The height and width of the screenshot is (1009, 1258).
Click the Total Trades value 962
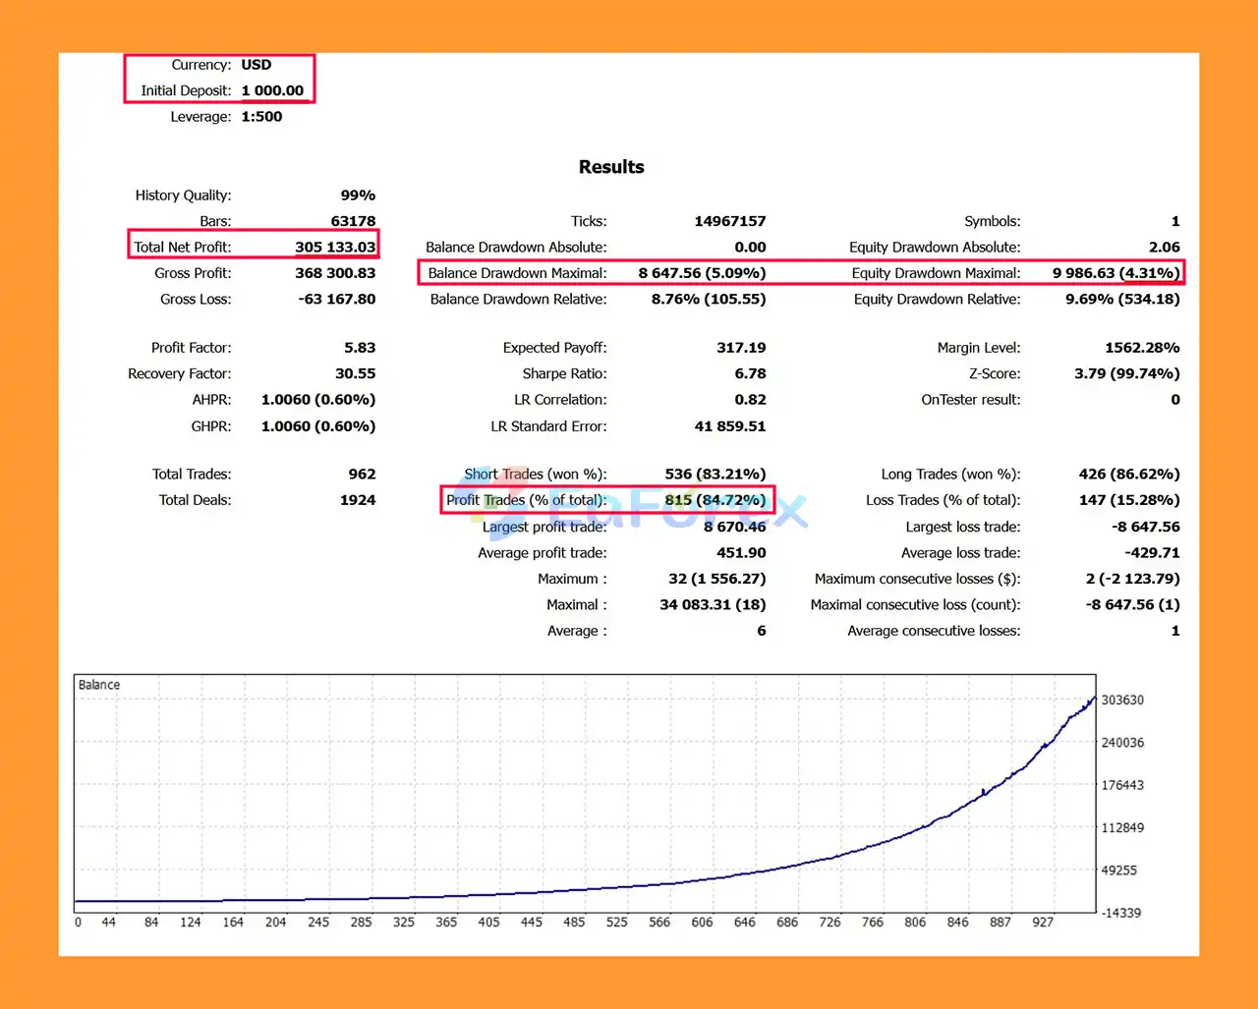point(362,474)
